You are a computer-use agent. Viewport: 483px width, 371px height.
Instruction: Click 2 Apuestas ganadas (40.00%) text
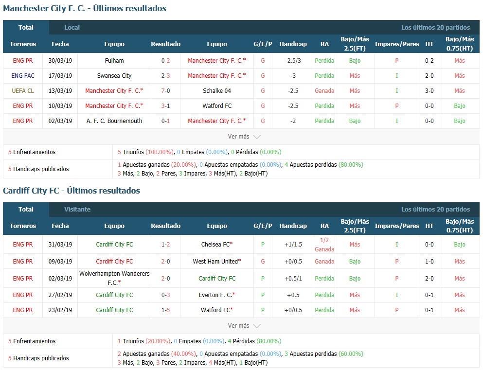(x=157, y=354)
